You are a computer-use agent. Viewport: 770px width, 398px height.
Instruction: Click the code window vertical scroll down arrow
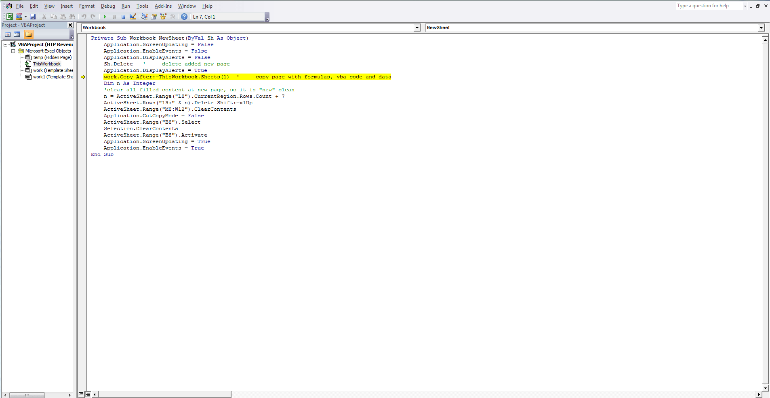point(765,387)
